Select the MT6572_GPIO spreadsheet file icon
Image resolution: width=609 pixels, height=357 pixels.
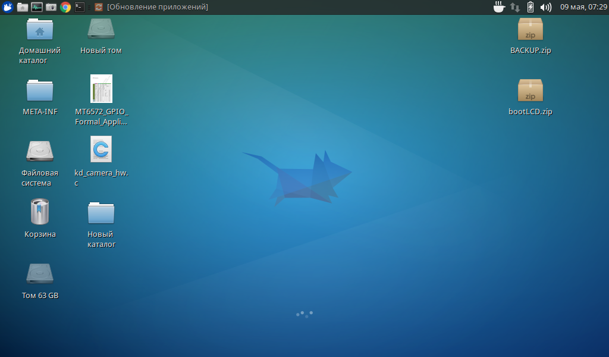click(101, 89)
